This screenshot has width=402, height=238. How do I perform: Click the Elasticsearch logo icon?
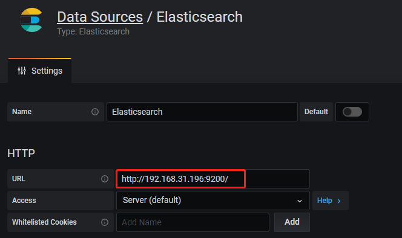coord(31,20)
